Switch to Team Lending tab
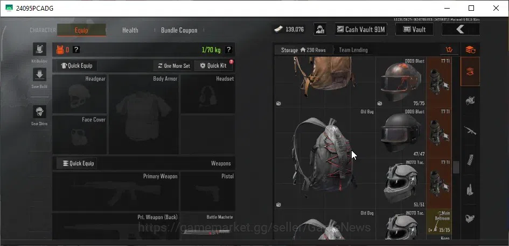 [353, 50]
